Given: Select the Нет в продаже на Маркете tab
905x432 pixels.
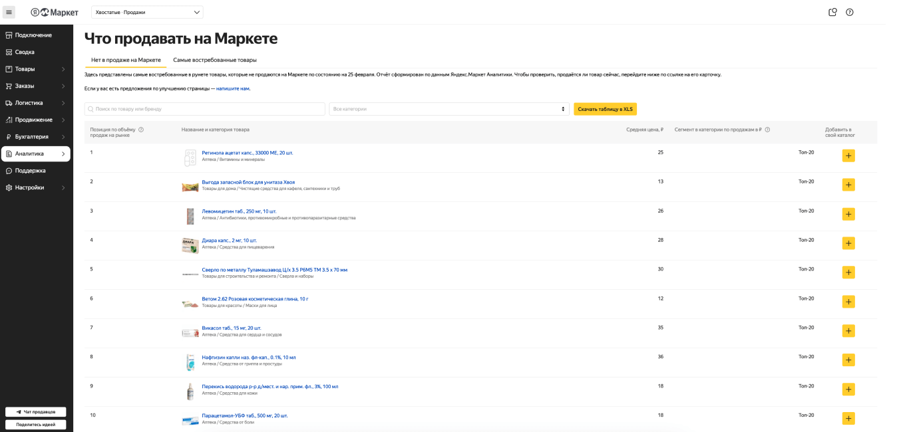Looking at the screenshot, I should pyautogui.click(x=126, y=60).
